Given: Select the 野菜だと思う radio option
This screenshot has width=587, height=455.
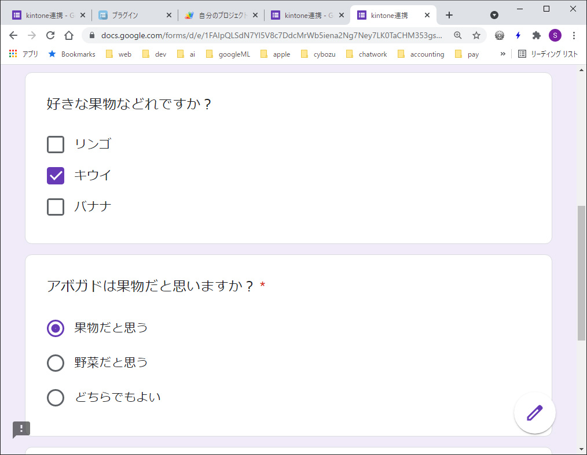Looking at the screenshot, I should coord(56,363).
